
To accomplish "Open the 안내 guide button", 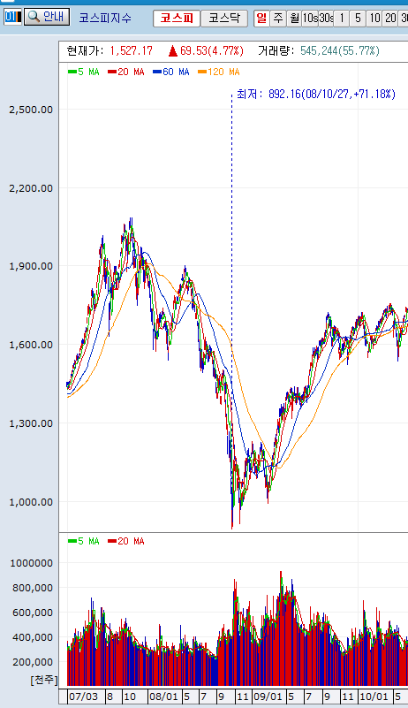I will (x=47, y=17).
